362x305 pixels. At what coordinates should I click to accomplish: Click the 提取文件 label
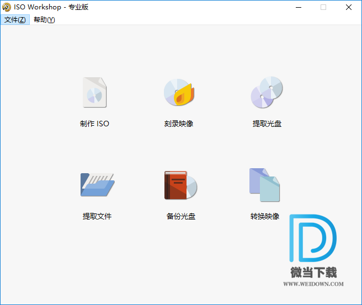pyautogui.click(x=97, y=216)
